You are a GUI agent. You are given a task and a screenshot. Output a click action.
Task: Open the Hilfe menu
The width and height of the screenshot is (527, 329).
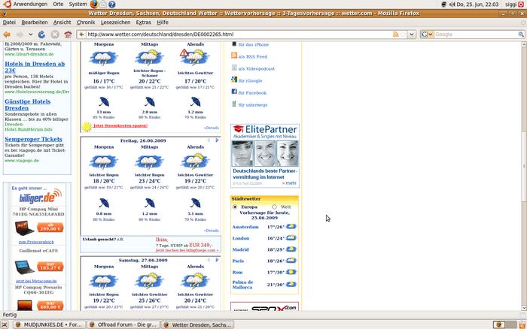163,22
